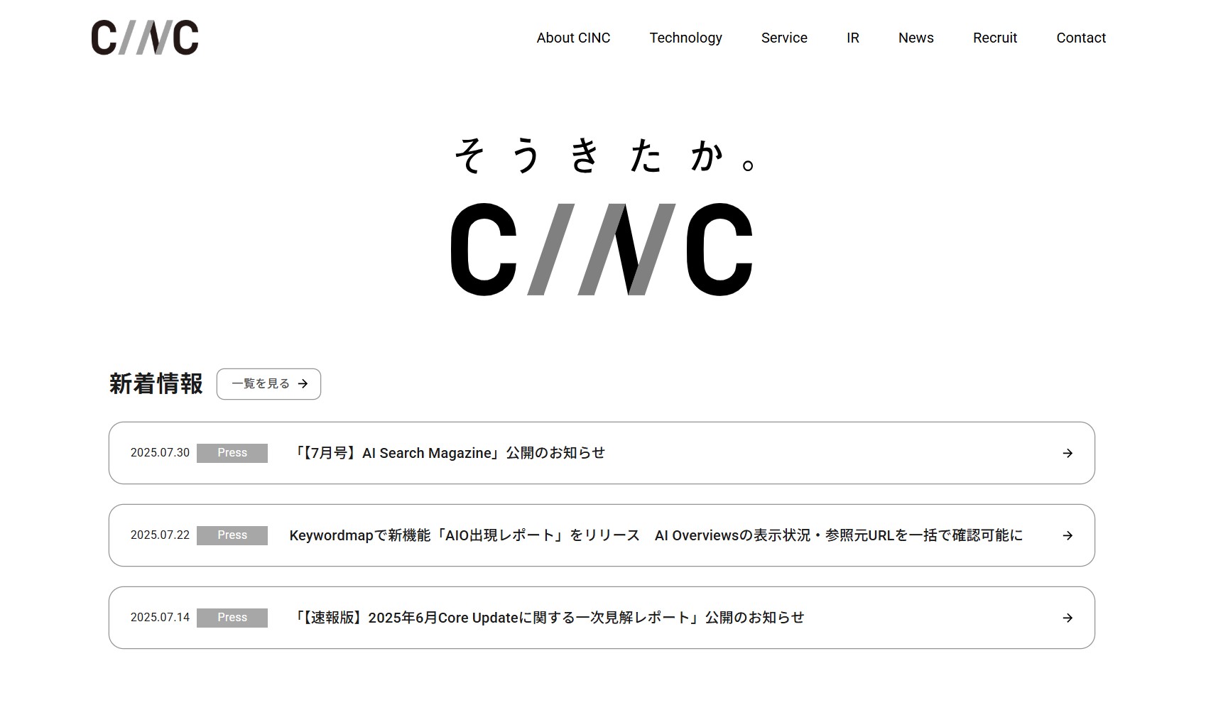Viewport: 1206px width, 705px height.
Task: Click the arrow icon on the 2025.07.22 news row
Action: click(1068, 535)
